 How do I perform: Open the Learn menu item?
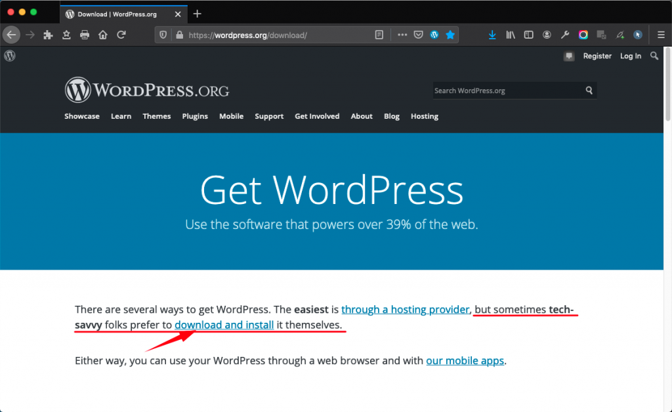click(x=121, y=116)
